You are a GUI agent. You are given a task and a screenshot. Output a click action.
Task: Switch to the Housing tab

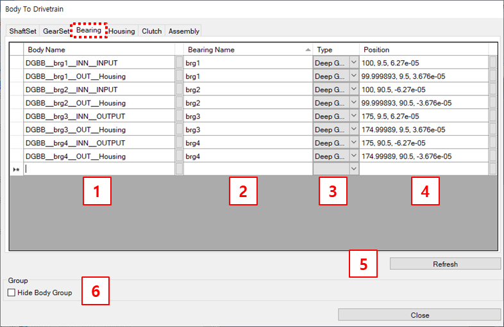[121, 31]
